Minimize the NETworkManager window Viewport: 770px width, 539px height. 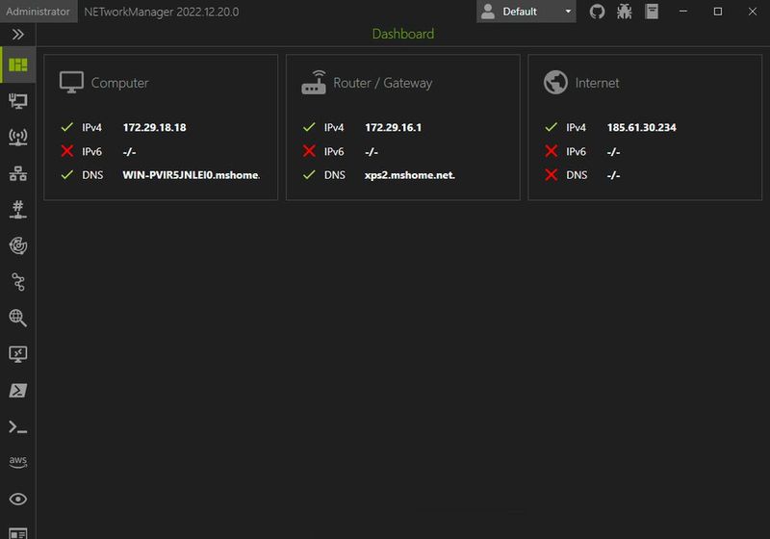point(683,12)
